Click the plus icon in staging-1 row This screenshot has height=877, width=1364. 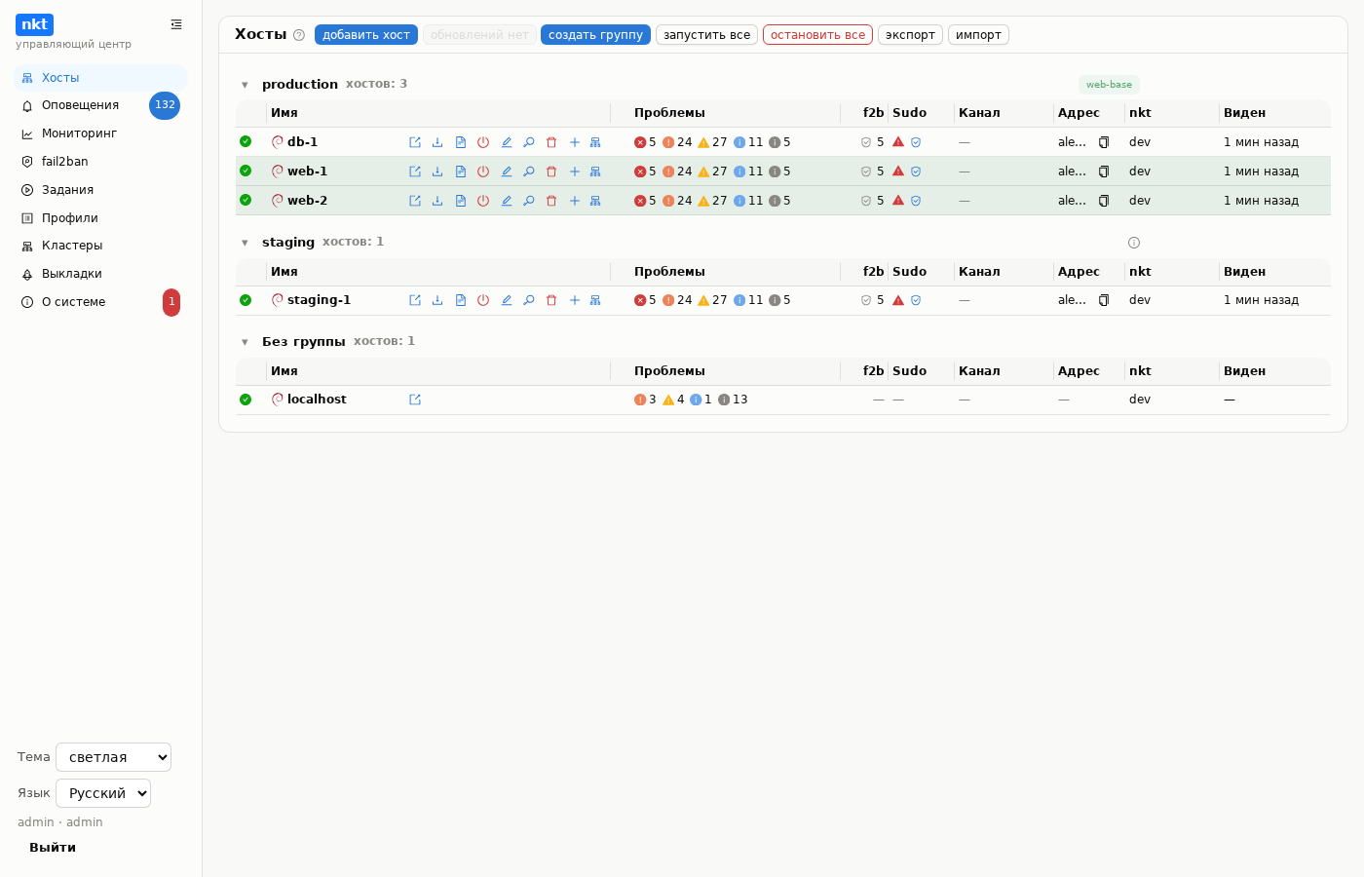point(575,300)
